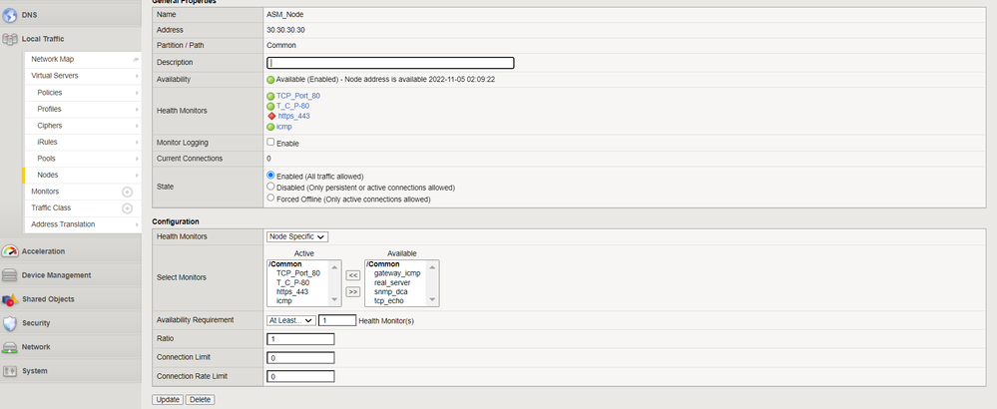Select Enabled (All traffic allowed) state
Screen dimensions: 997x409
point(270,175)
